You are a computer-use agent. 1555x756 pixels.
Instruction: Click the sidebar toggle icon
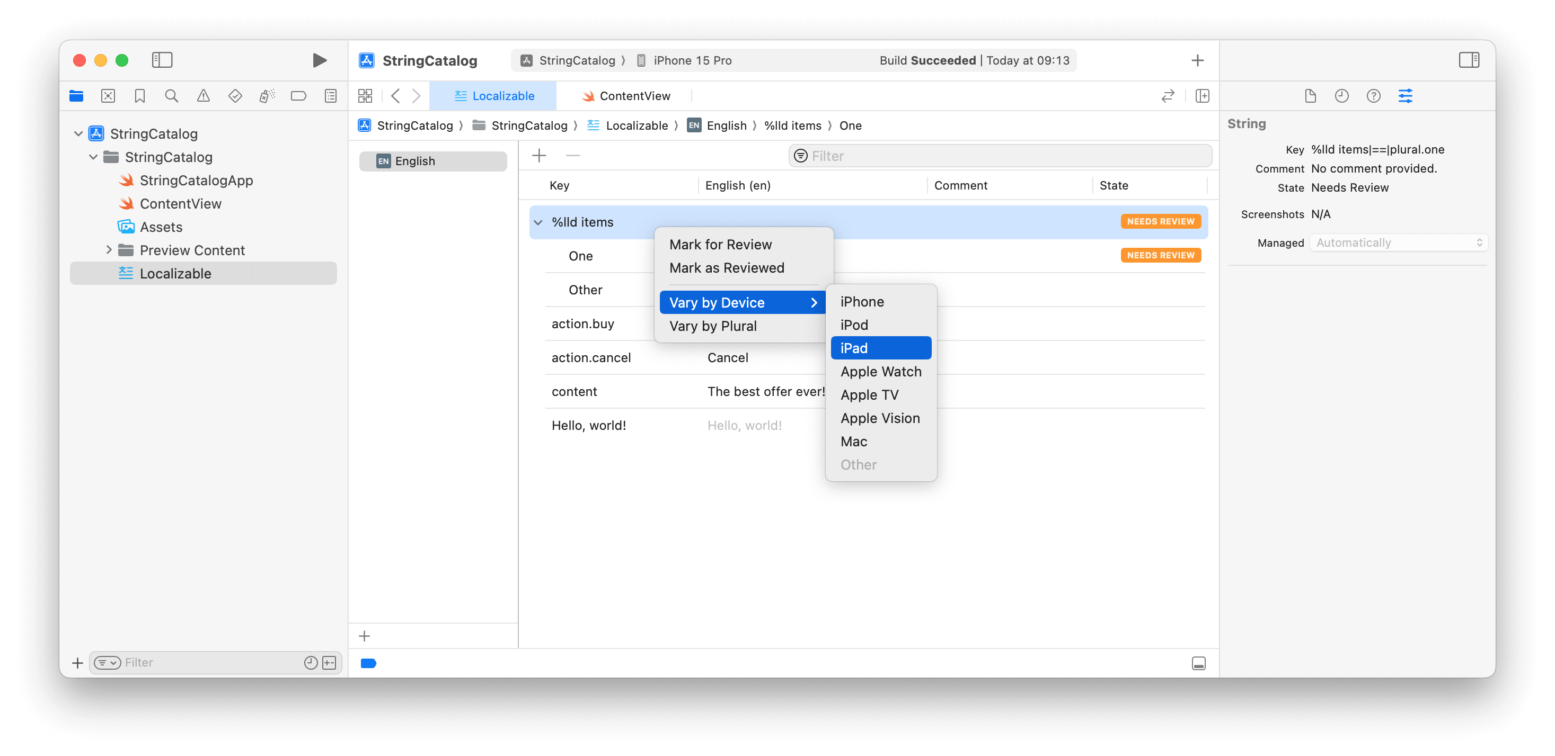[162, 59]
